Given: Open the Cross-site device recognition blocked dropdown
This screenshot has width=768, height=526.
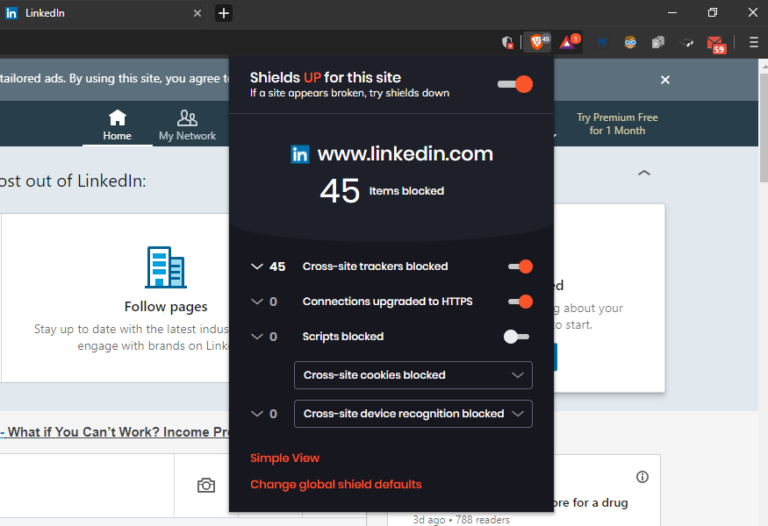Looking at the screenshot, I should (413, 414).
